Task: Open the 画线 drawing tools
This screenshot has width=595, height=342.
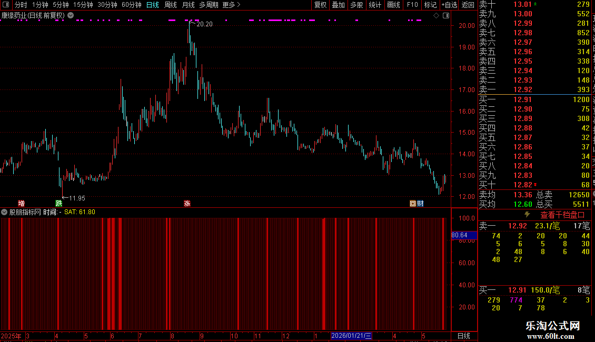Action: 393,5
